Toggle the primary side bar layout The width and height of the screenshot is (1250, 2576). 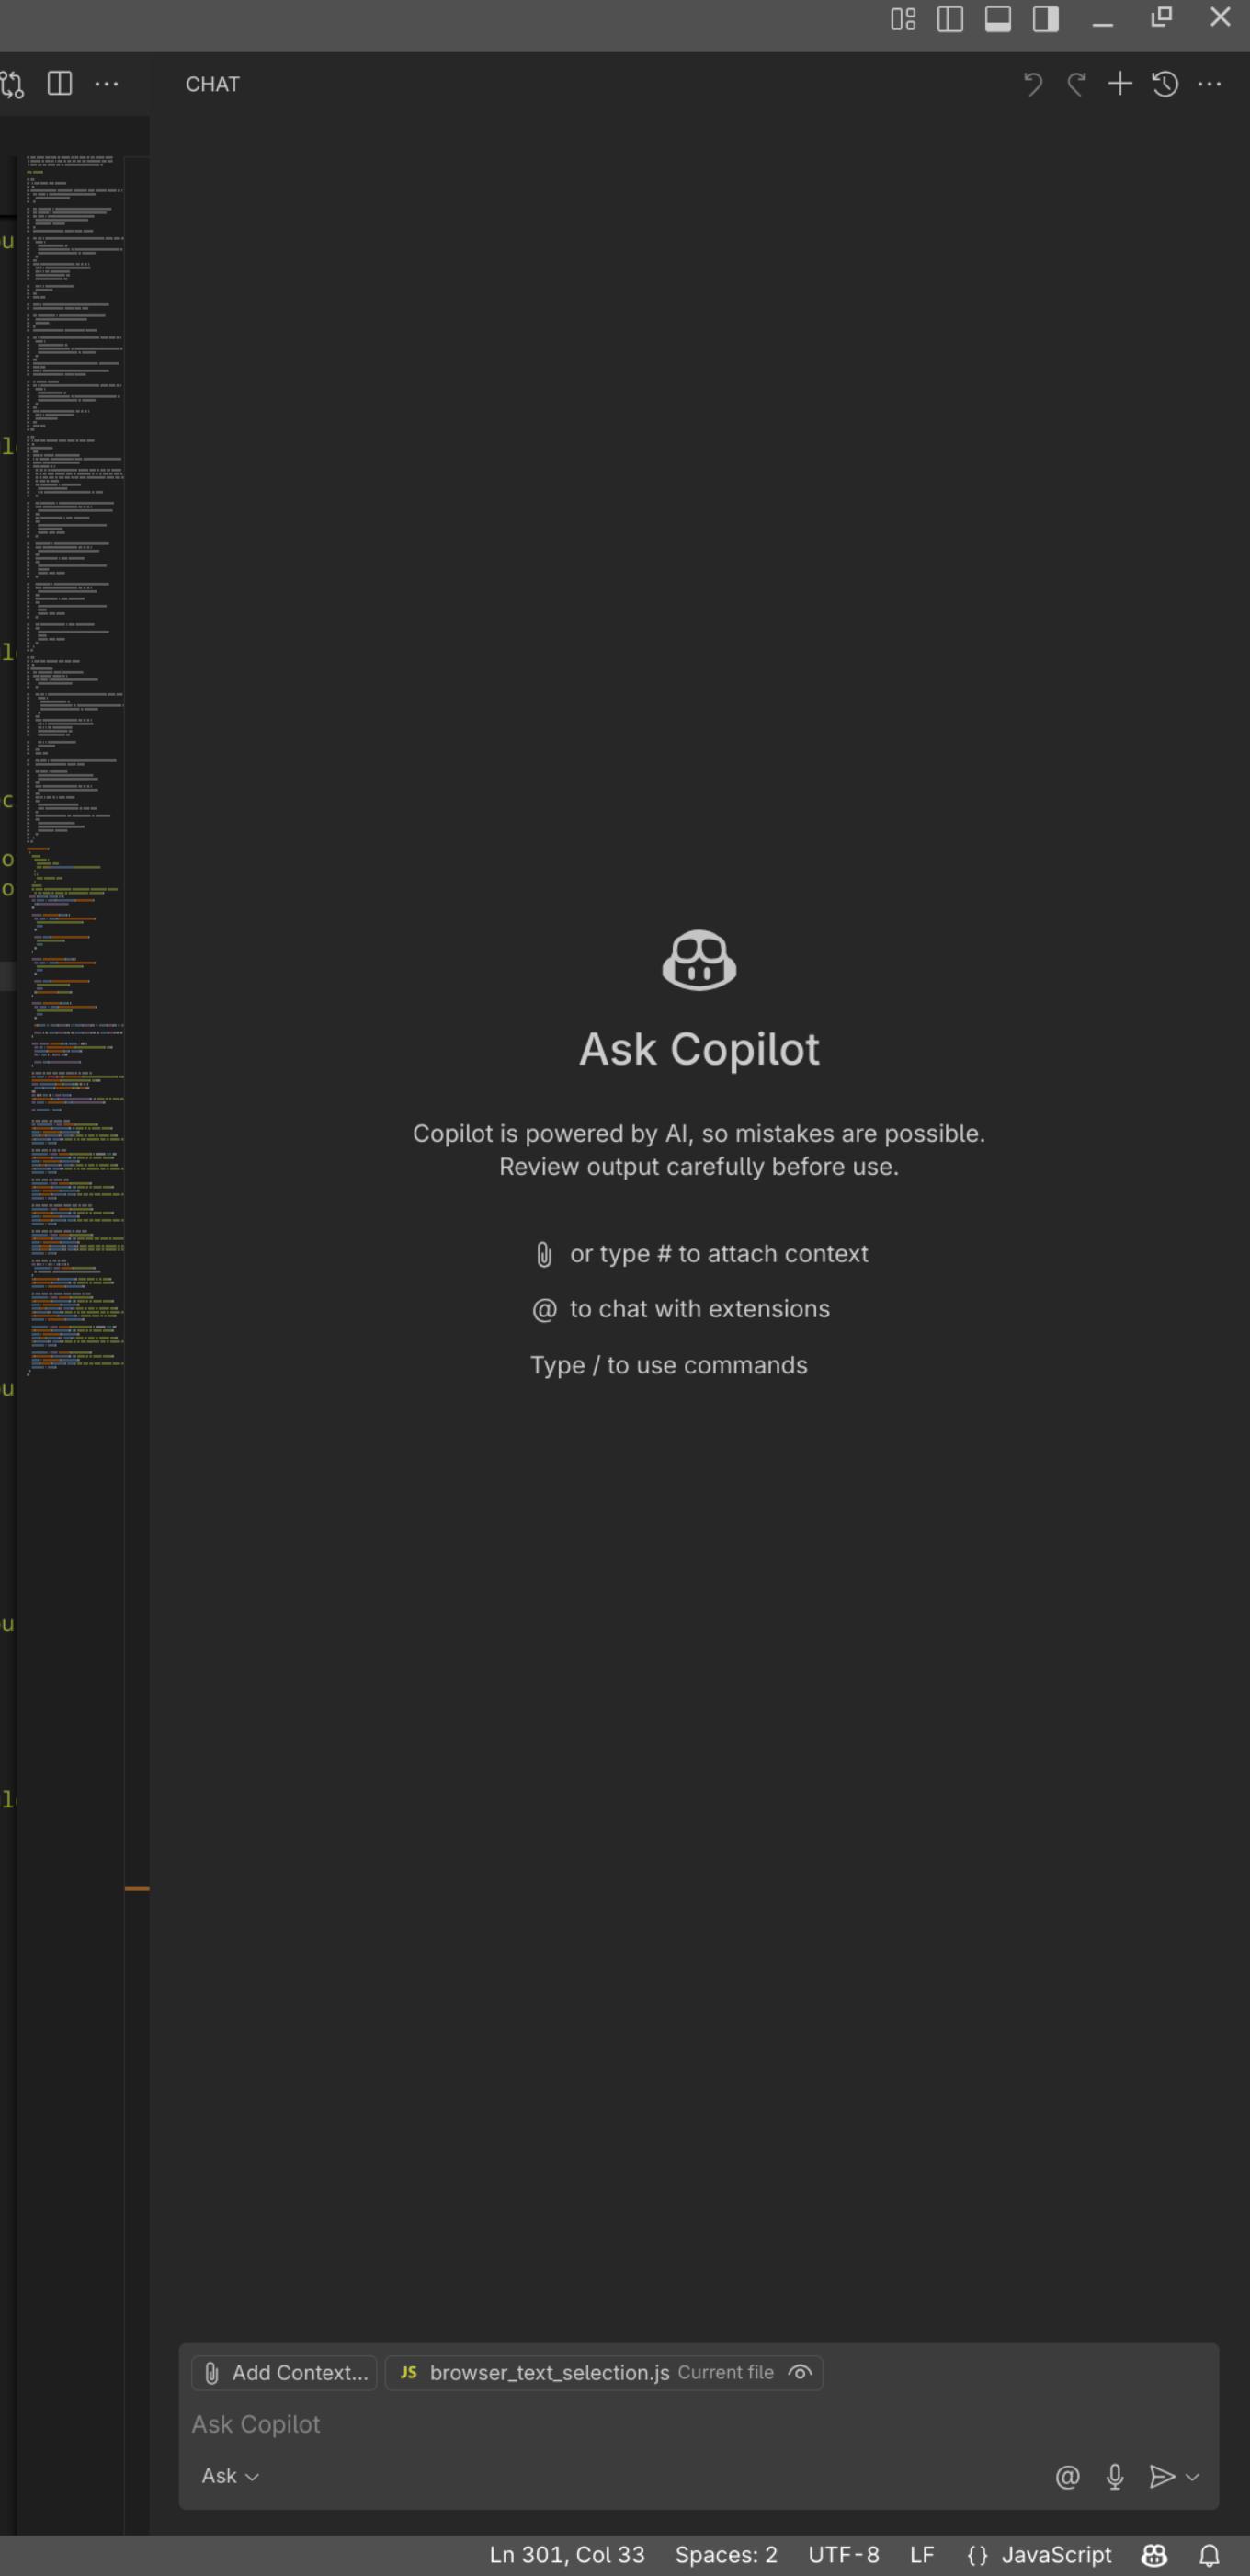(950, 19)
